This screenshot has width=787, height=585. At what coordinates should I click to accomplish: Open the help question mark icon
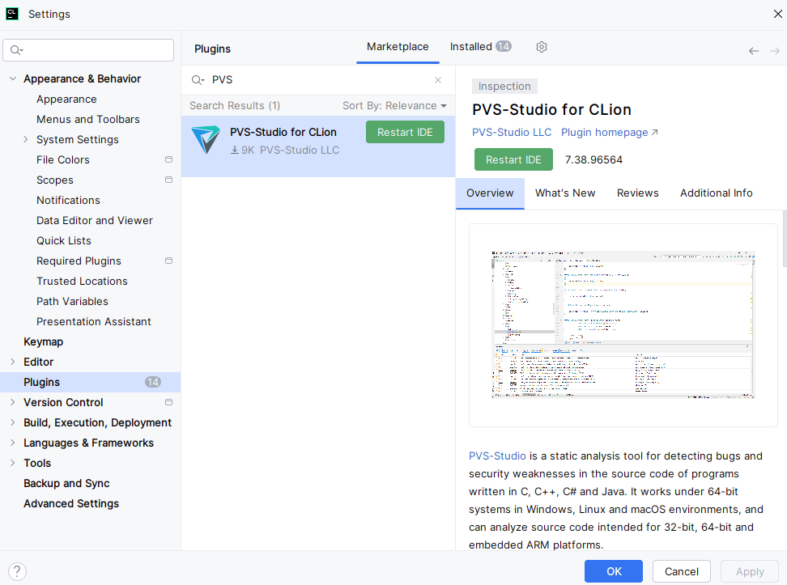coord(17,571)
